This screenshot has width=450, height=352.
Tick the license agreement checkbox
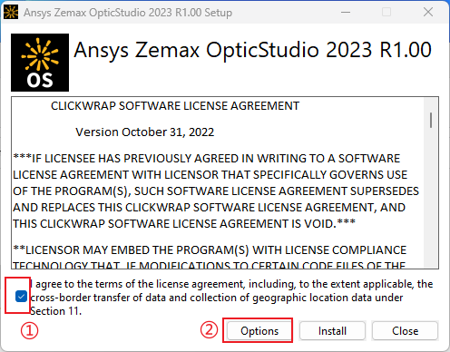click(21, 297)
